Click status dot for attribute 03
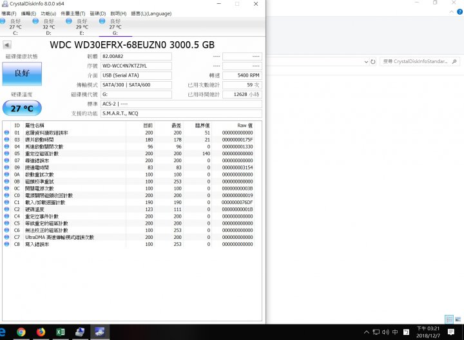Viewport: 464px width, 340px height. tap(7, 140)
